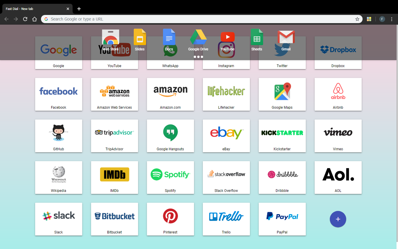The image size is (398, 249).
Task: Visit the TripAdvisor dial tile
Action: coord(114,136)
